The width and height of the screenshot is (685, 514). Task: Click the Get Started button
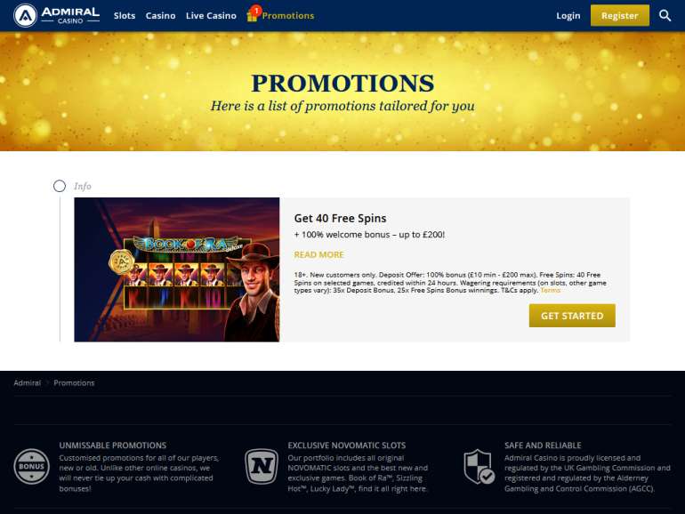click(x=572, y=316)
